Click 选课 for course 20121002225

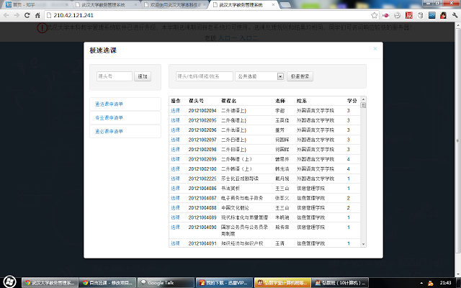pyautogui.click(x=175, y=179)
